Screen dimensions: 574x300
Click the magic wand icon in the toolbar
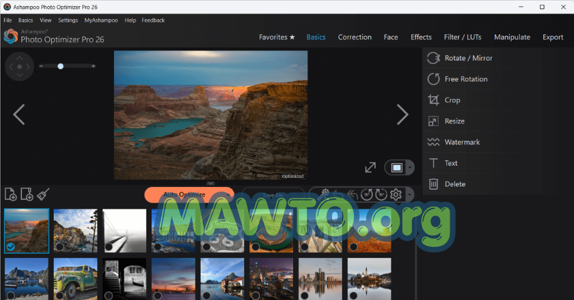click(x=324, y=194)
